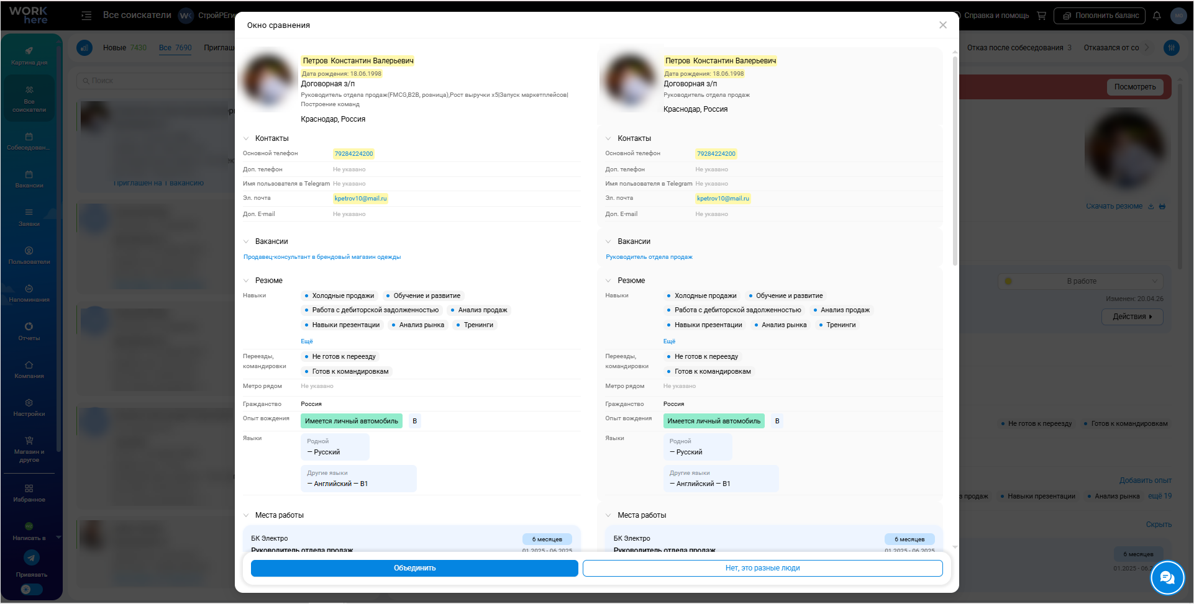The width and height of the screenshot is (1194, 604).
Task: Open the support chat bubble icon
Action: coord(1168,578)
